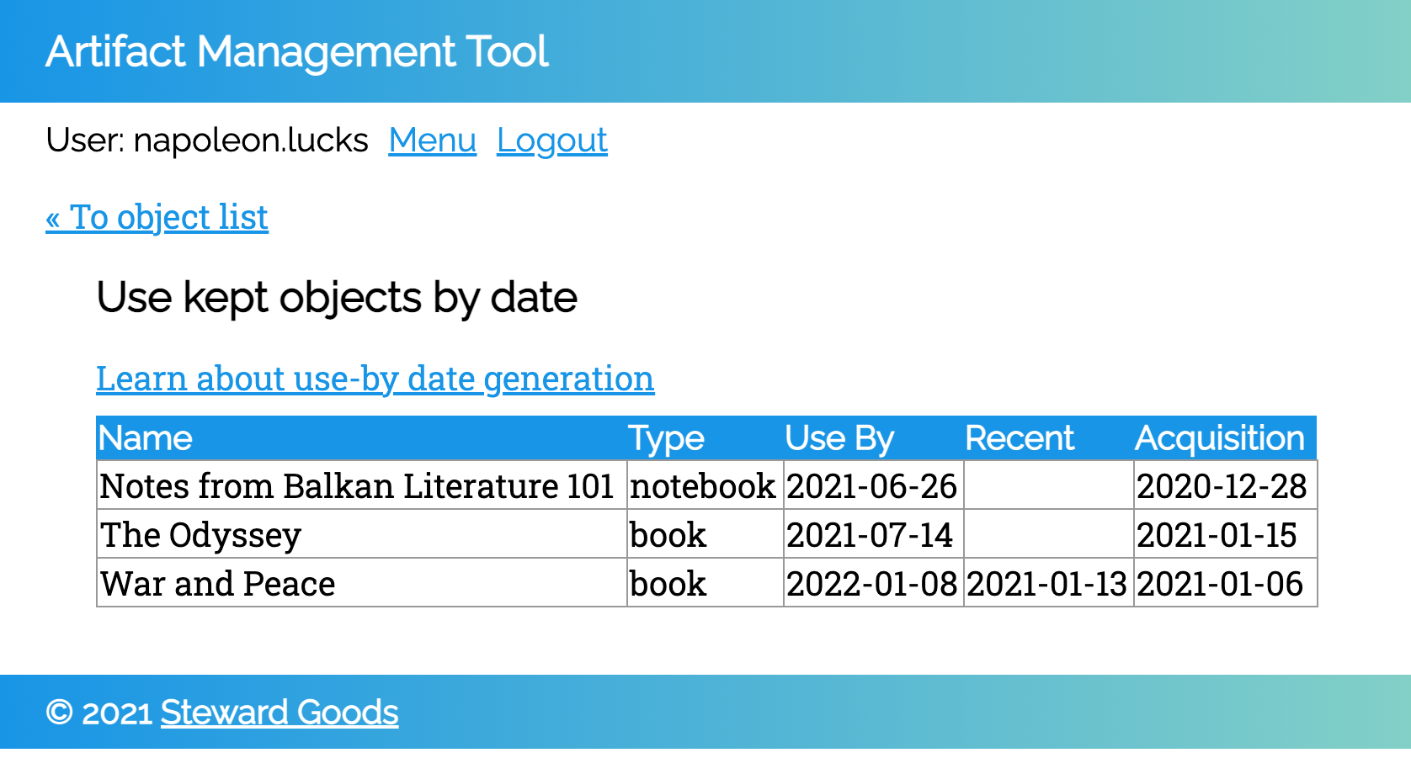Click the Type column header
The image size is (1411, 774).
666,438
